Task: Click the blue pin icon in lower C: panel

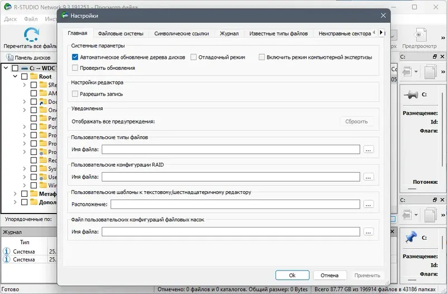Action: (411, 237)
